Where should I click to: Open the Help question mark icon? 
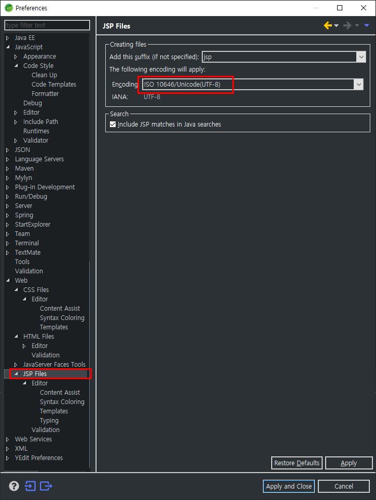point(13,486)
